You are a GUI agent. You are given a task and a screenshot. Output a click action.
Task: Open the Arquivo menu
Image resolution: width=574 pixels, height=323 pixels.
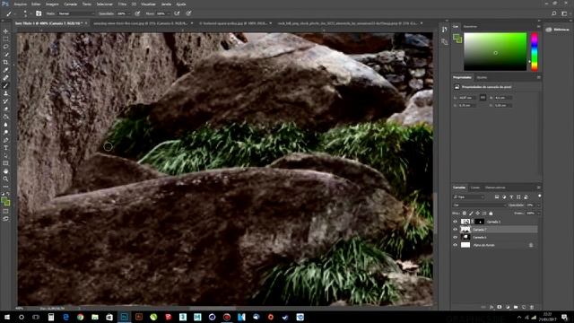[20, 4]
